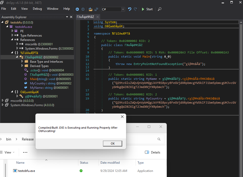Open the Edit menu
This screenshot has height=177, width=243.
pyautogui.click(x=14, y=9)
